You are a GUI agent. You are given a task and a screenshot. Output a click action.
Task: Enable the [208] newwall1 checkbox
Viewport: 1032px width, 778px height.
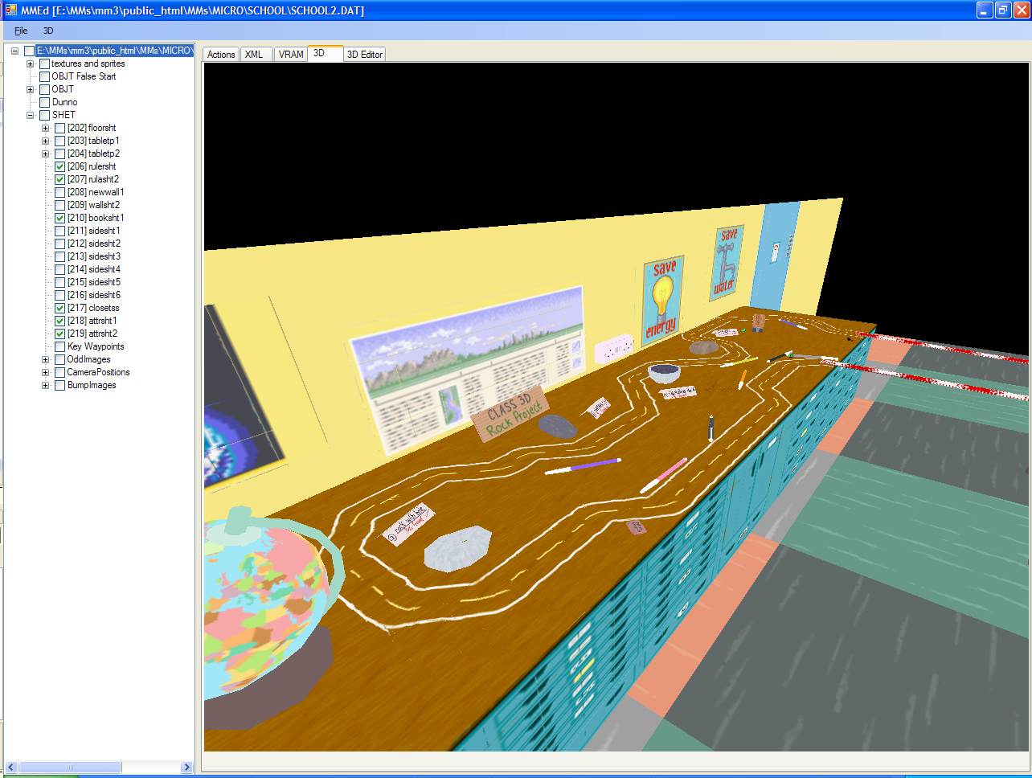pos(60,192)
